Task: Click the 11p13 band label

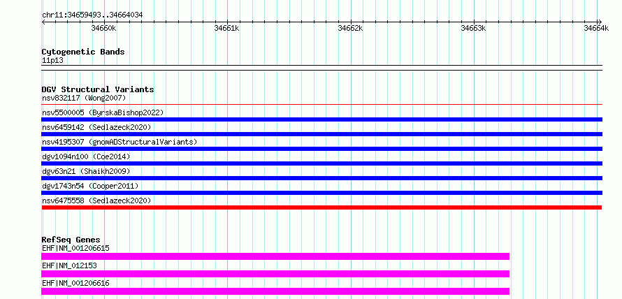Action: 52,61
